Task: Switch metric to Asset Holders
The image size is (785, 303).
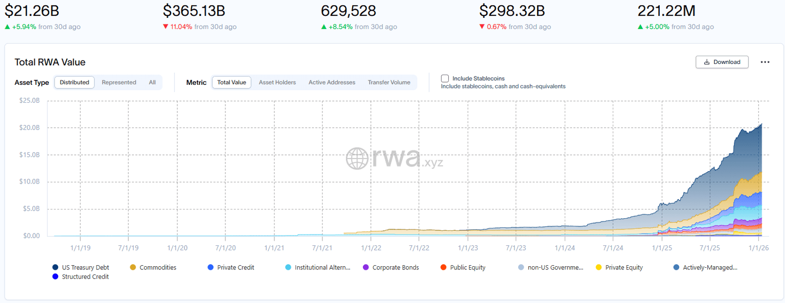Action: point(278,82)
